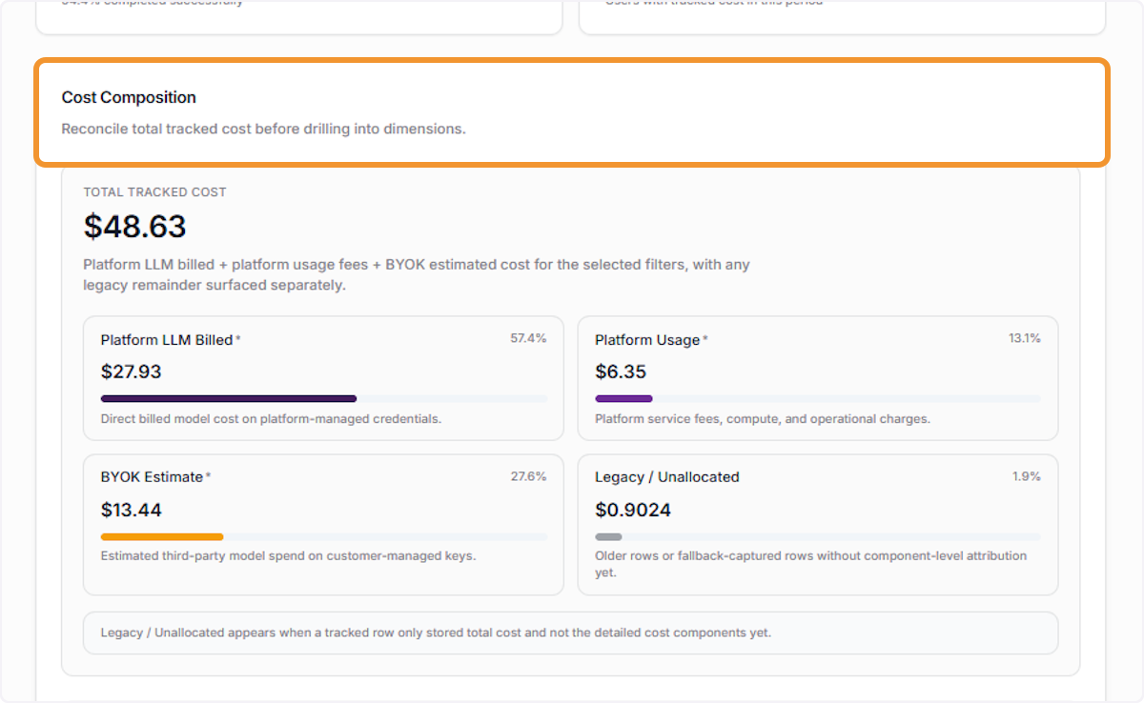Select the Cost Composition heading
The height and width of the screenshot is (703, 1144).
pyautogui.click(x=129, y=97)
